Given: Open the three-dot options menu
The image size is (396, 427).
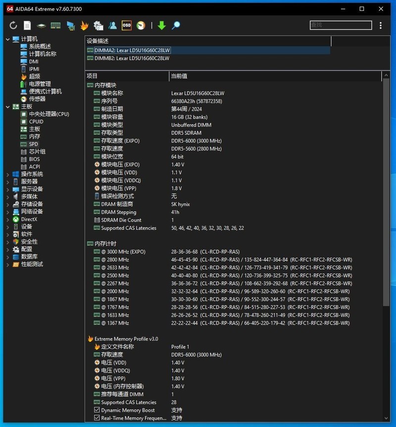Looking at the screenshot, I should coord(381,25).
